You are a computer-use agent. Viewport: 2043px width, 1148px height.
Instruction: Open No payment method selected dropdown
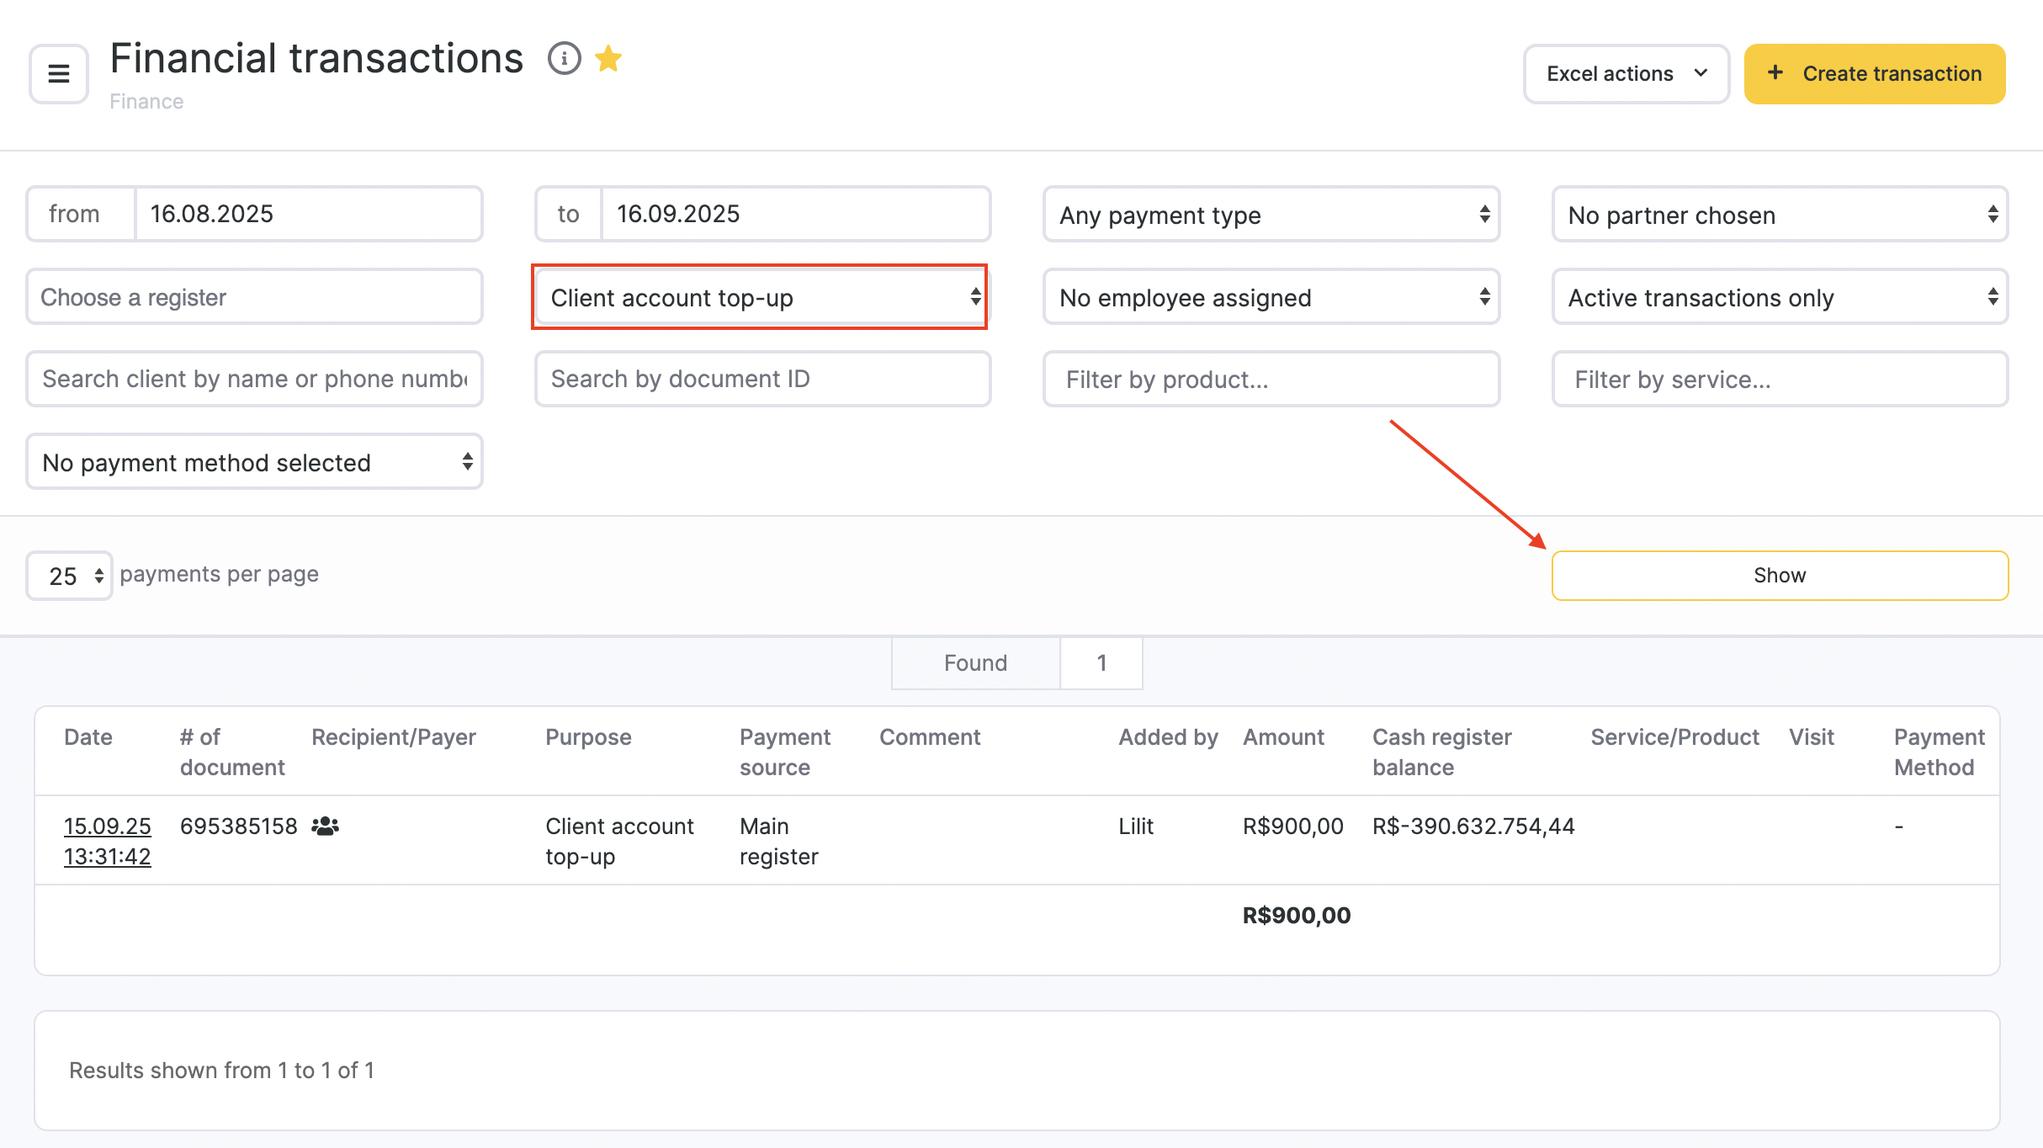(254, 462)
